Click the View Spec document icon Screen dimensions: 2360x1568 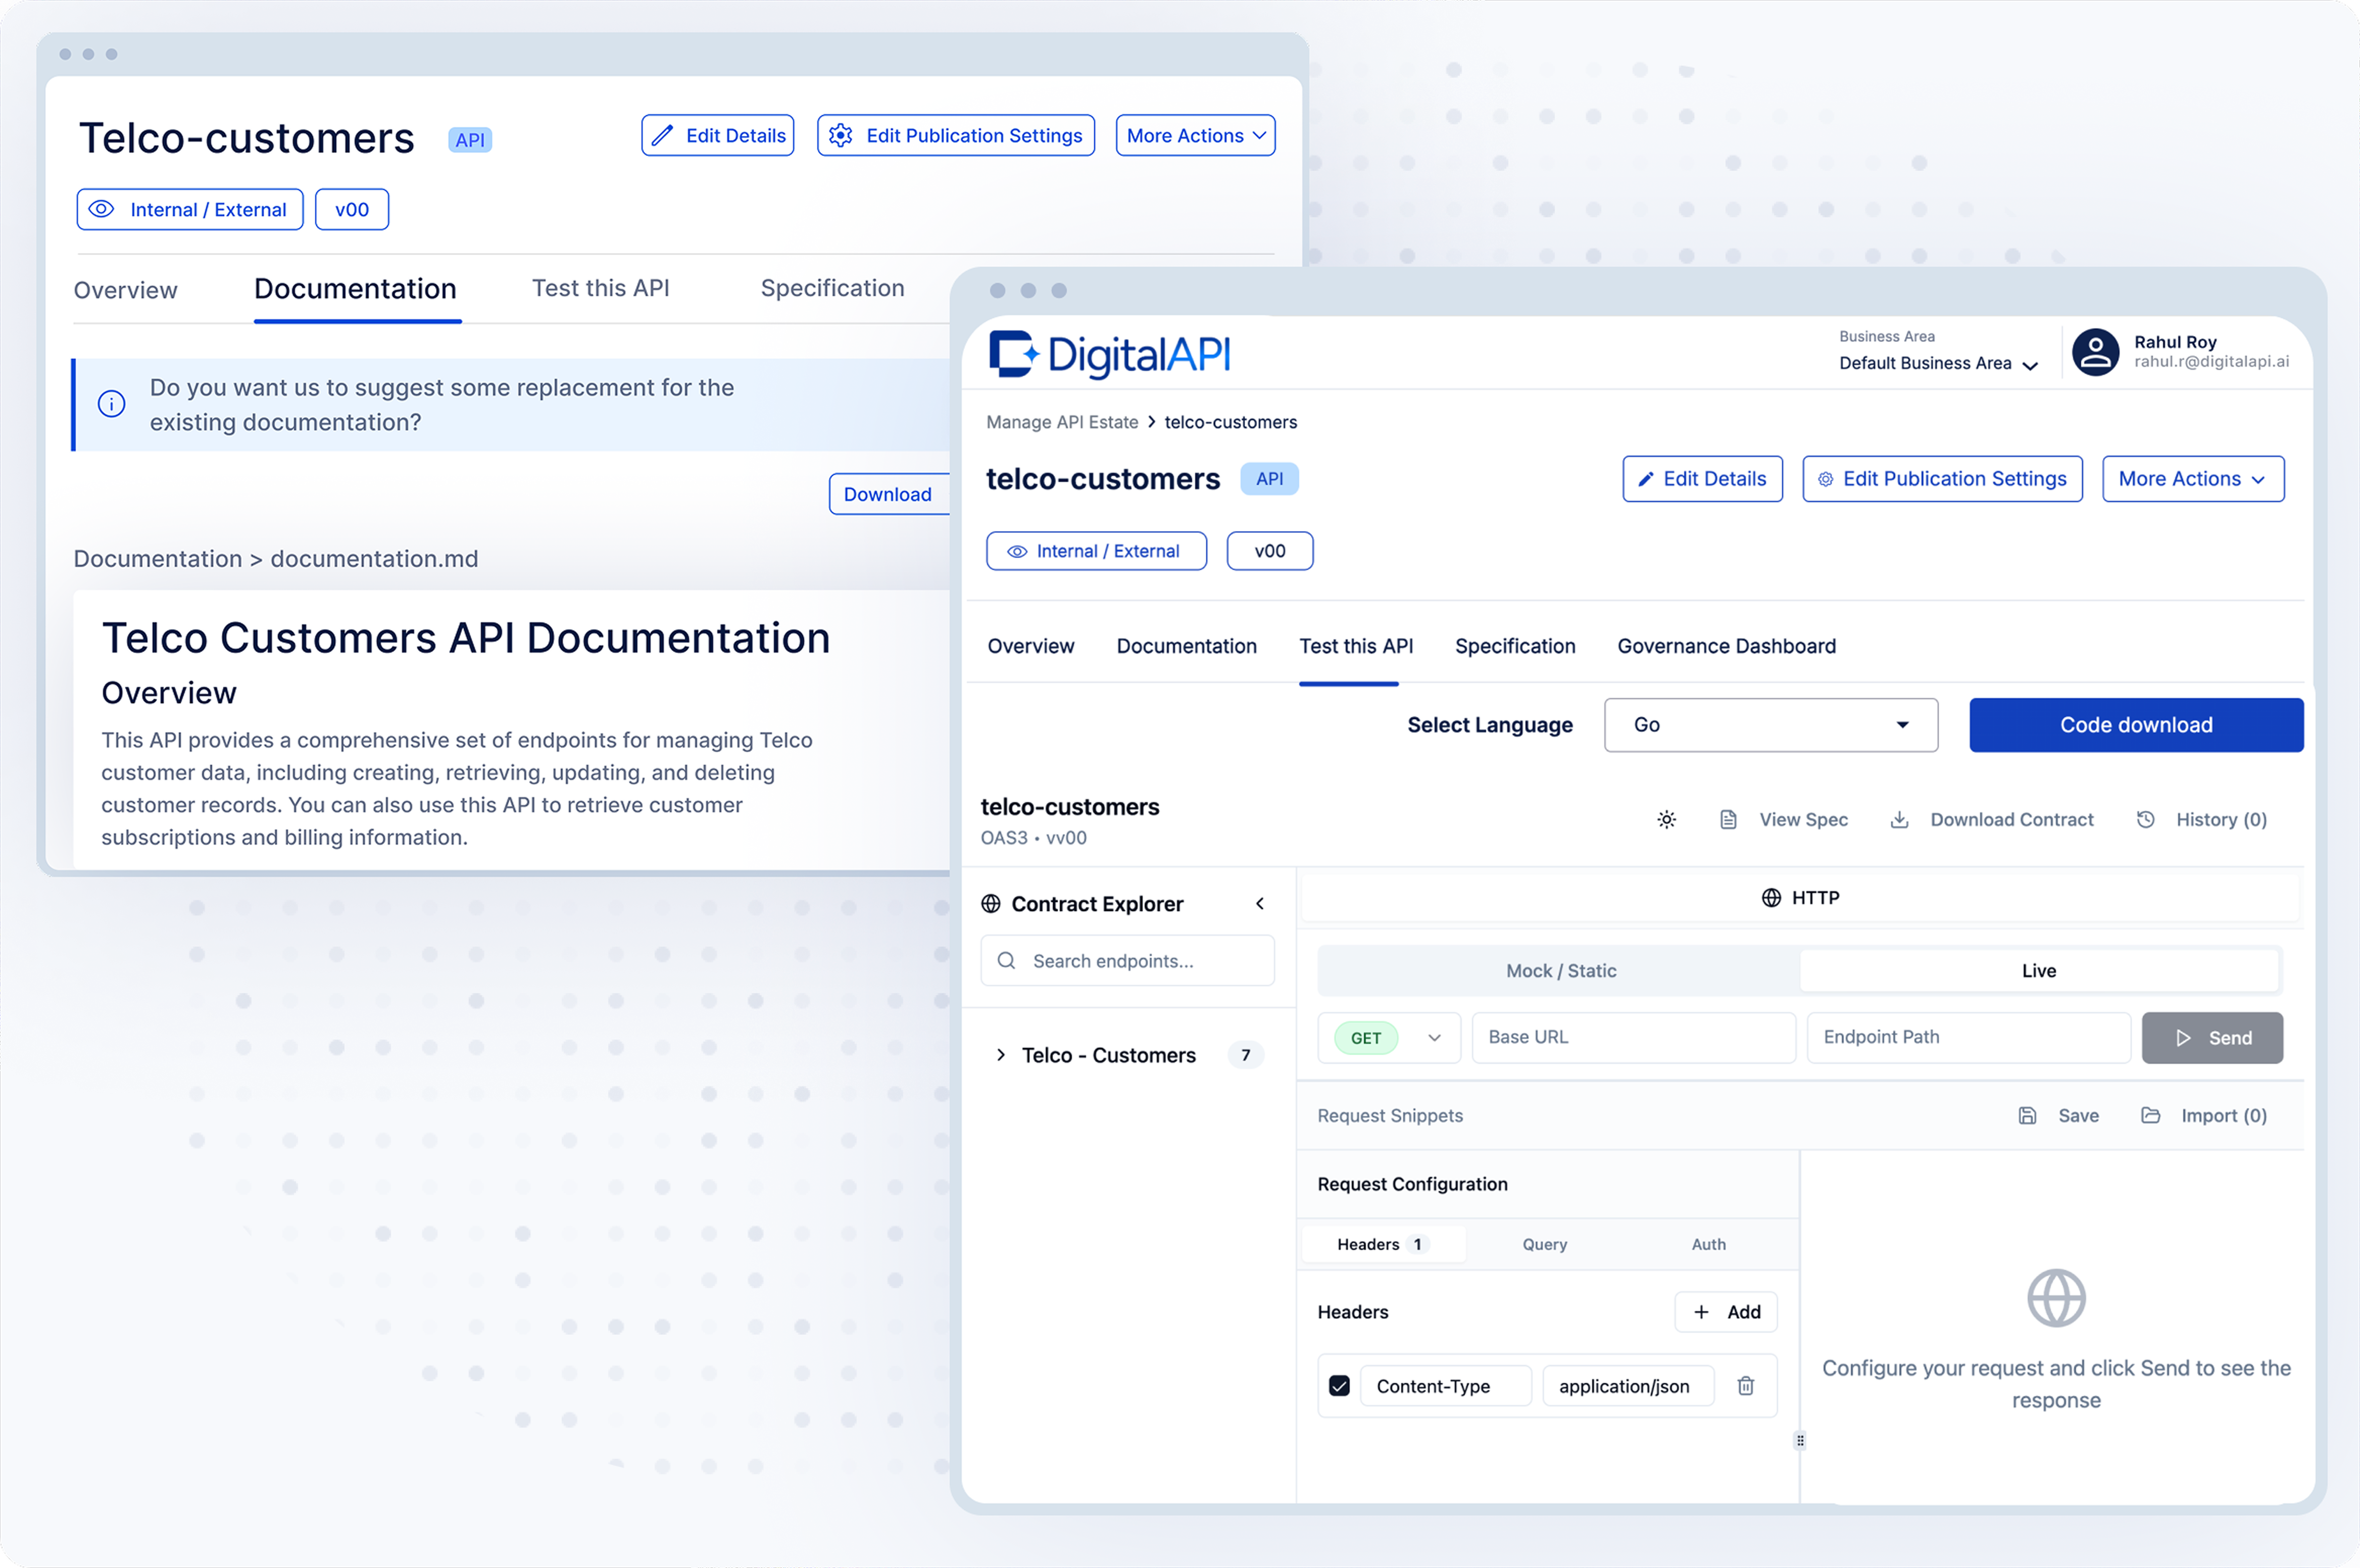[1728, 820]
